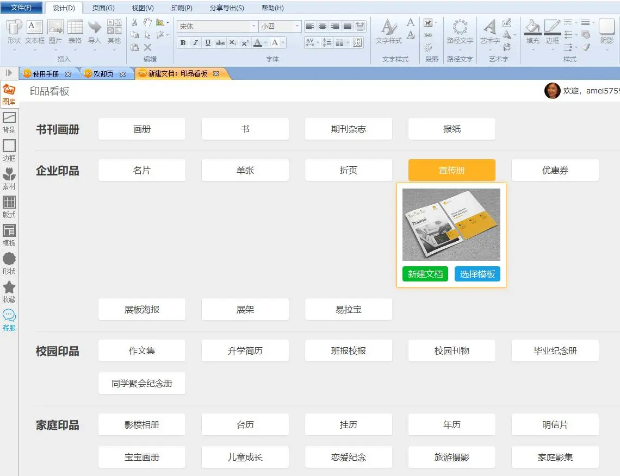Switch to the 页面(G) ribbon tab

point(103,8)
